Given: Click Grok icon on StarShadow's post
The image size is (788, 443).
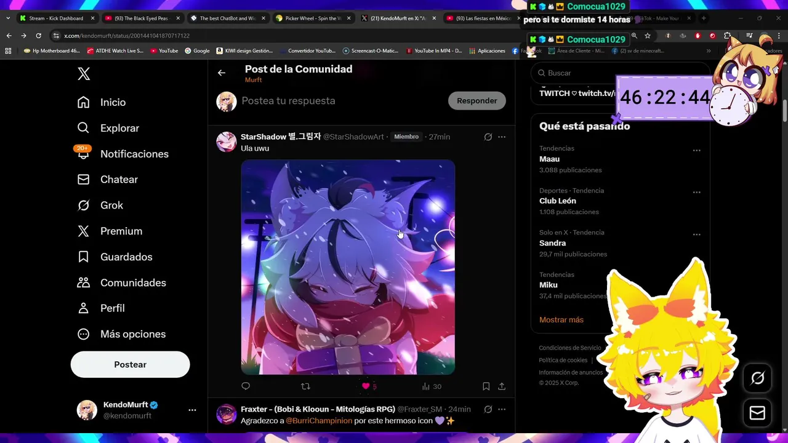Looking at the screenshot, I should point(488,137).
